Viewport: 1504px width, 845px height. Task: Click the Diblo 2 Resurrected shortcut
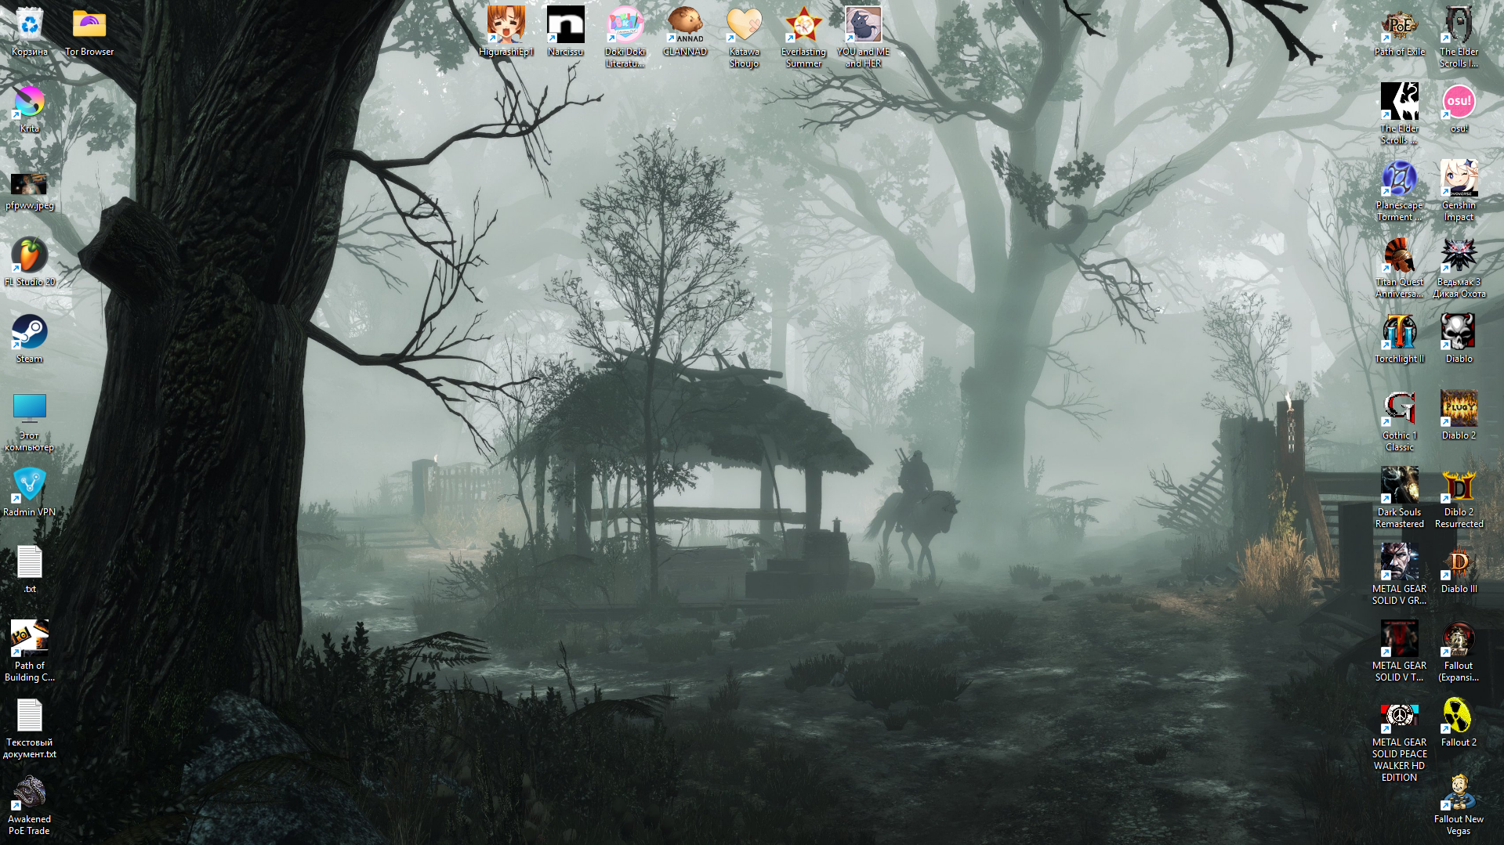pos(1459,497)
